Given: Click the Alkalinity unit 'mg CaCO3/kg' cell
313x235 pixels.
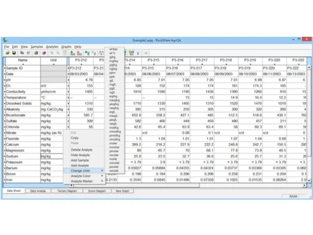Looking at the screenshot, I should pyautogui.click(x=53, y=110).
